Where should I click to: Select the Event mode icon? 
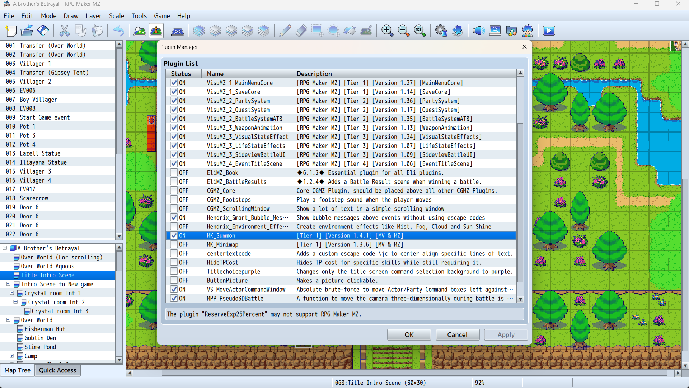[156, 31]
